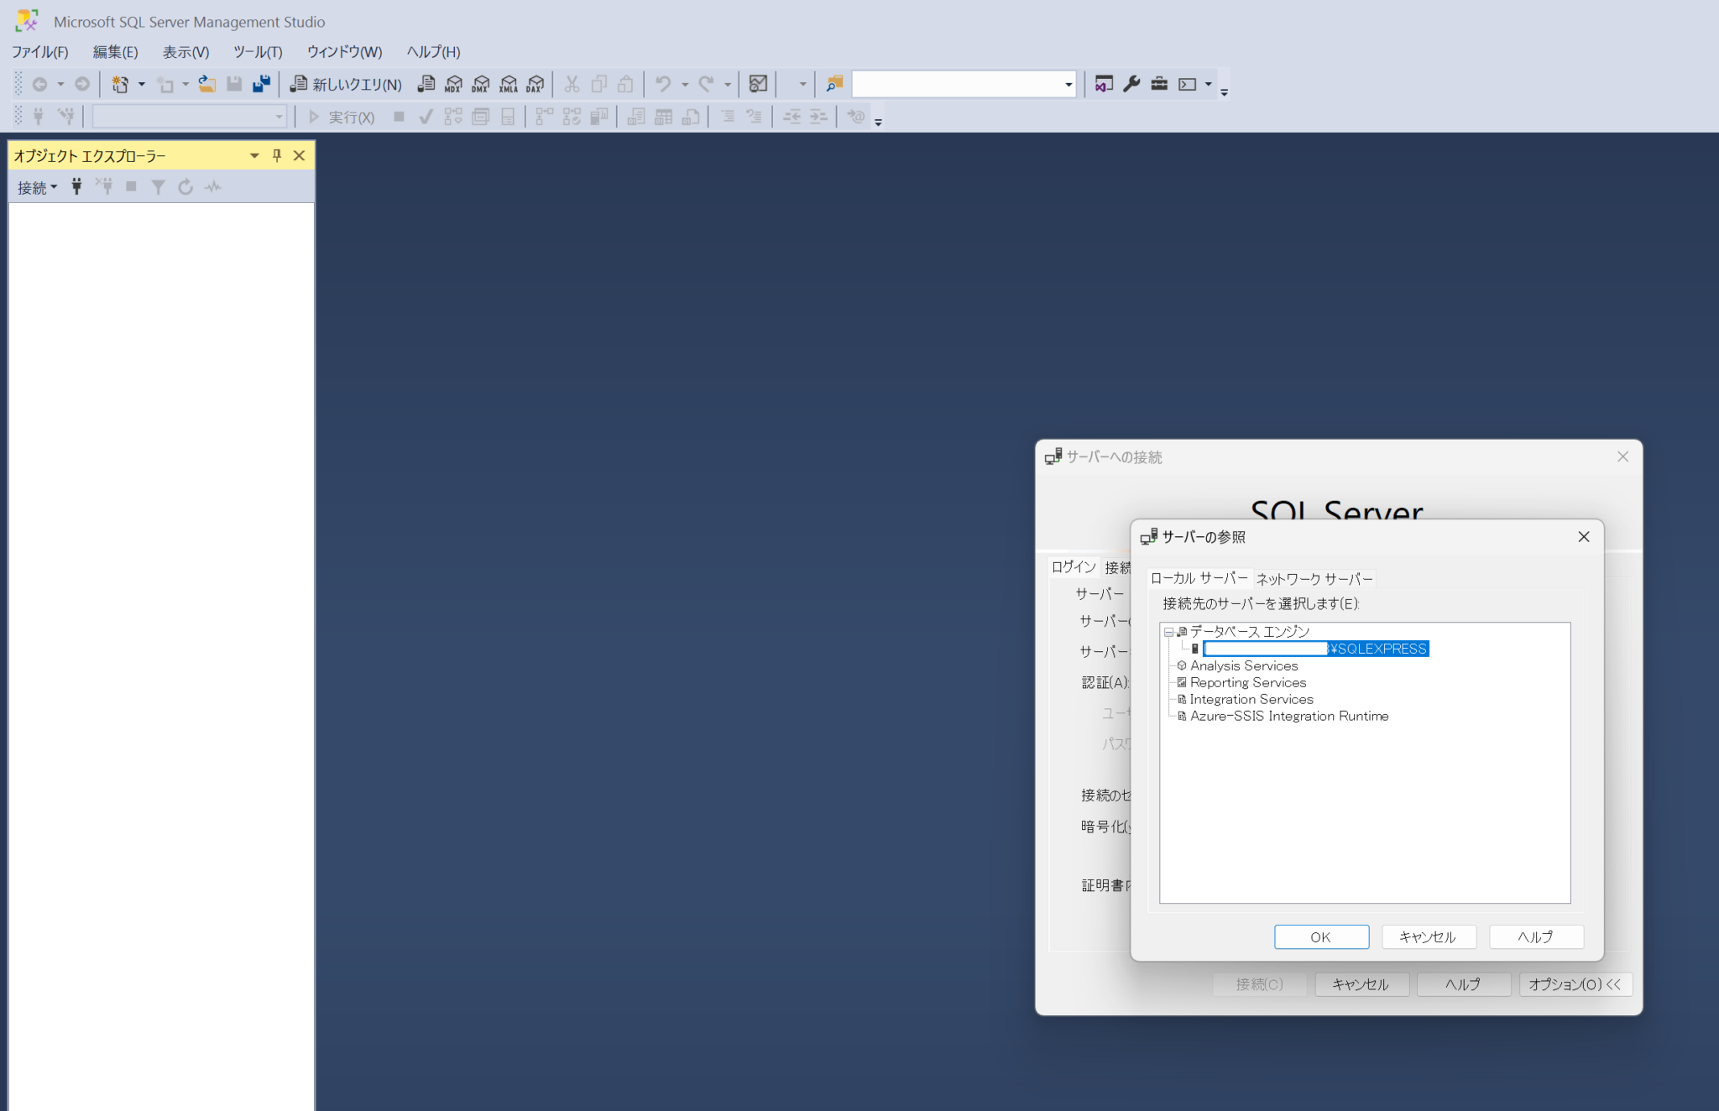Open a new query with the 新しいクエリ icon

pos(344,84)
